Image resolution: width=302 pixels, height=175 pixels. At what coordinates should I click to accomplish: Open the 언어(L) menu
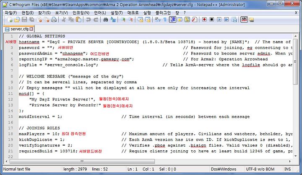[100, 13]
